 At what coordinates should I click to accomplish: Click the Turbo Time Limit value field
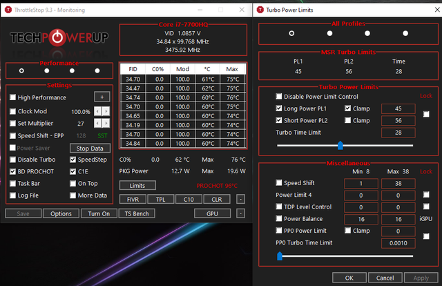click(398, 133)
